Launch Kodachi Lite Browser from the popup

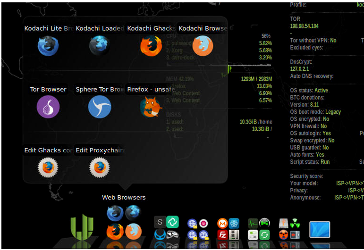click(48, 46)
